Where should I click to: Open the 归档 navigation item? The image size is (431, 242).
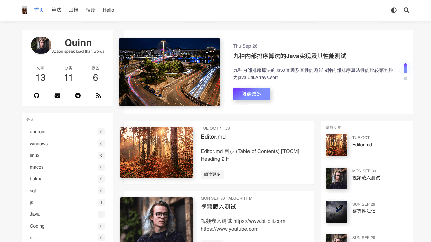(73, 10)
